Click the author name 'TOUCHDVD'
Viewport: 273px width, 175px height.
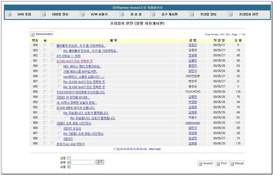pyautogui.click(x=193, y=92)
